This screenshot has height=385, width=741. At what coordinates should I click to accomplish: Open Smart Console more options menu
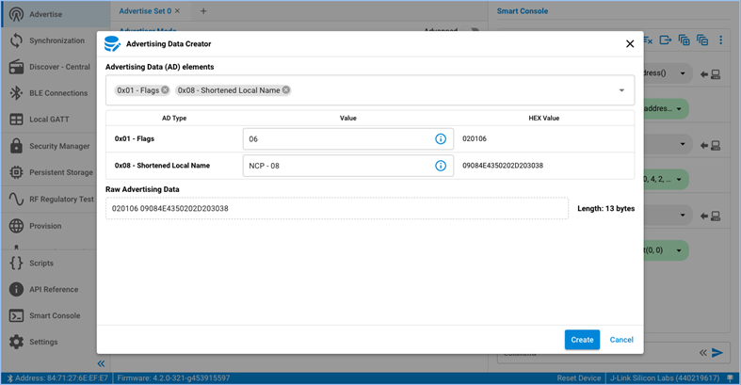[721, 40]
